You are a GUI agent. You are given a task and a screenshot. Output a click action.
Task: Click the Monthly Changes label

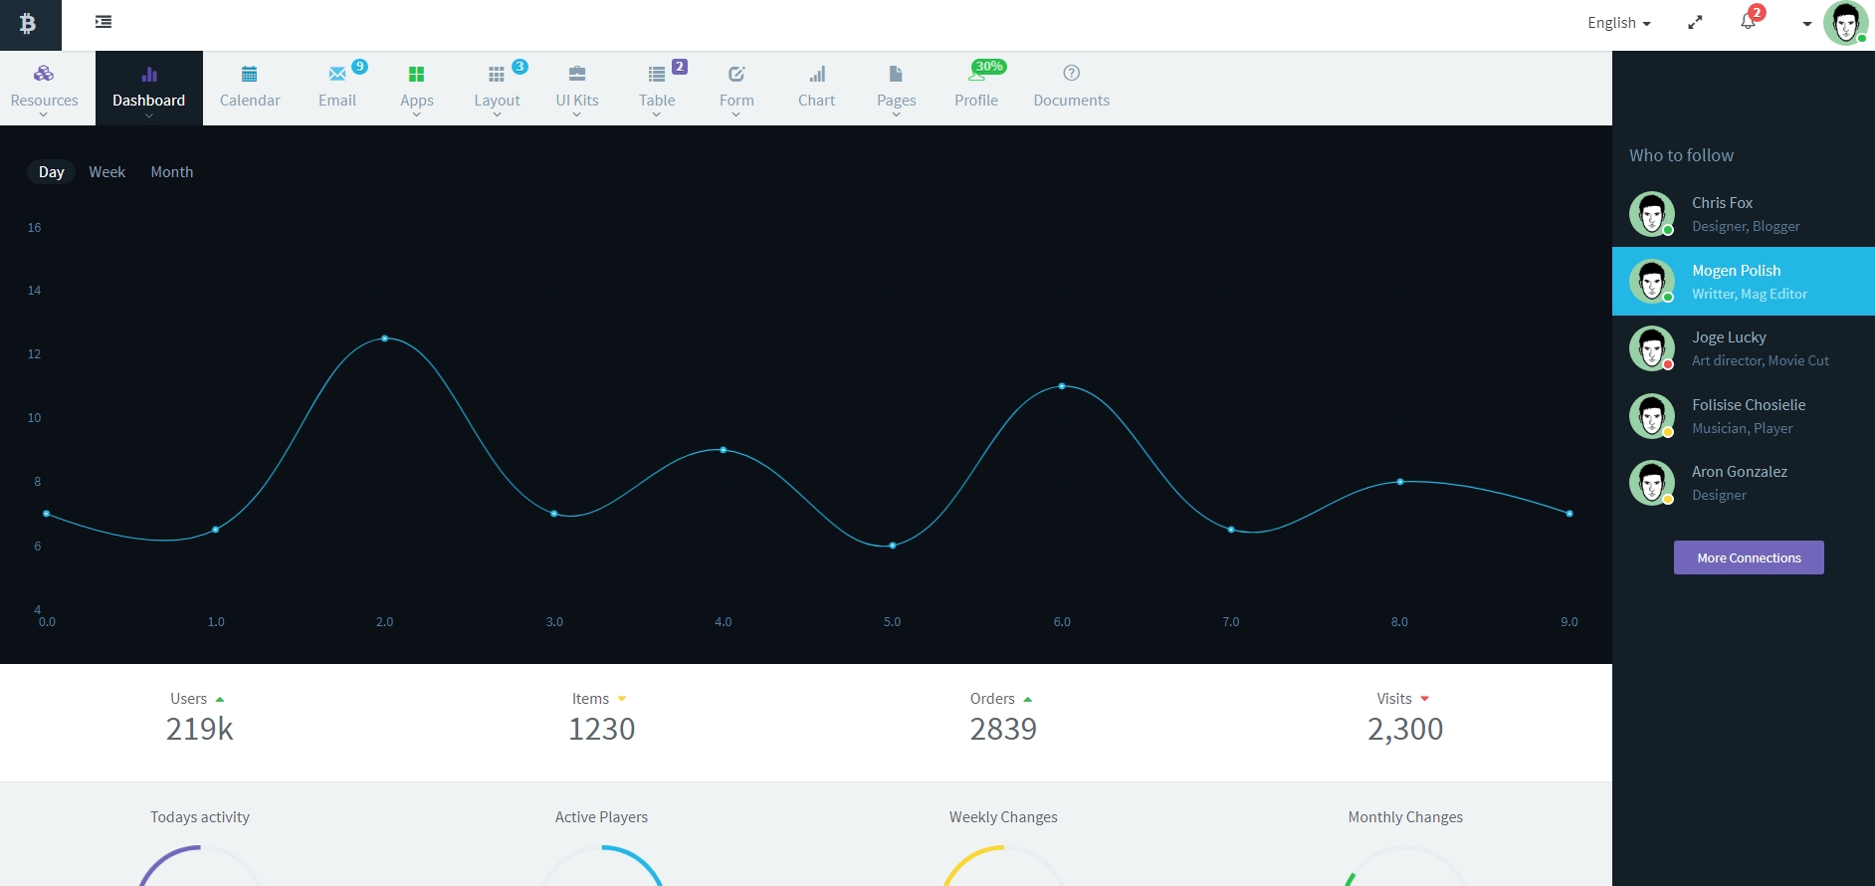(1405, 817)
